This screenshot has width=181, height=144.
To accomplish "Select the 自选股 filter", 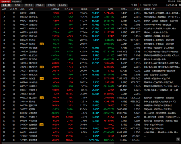I will [x=17, y=5].
